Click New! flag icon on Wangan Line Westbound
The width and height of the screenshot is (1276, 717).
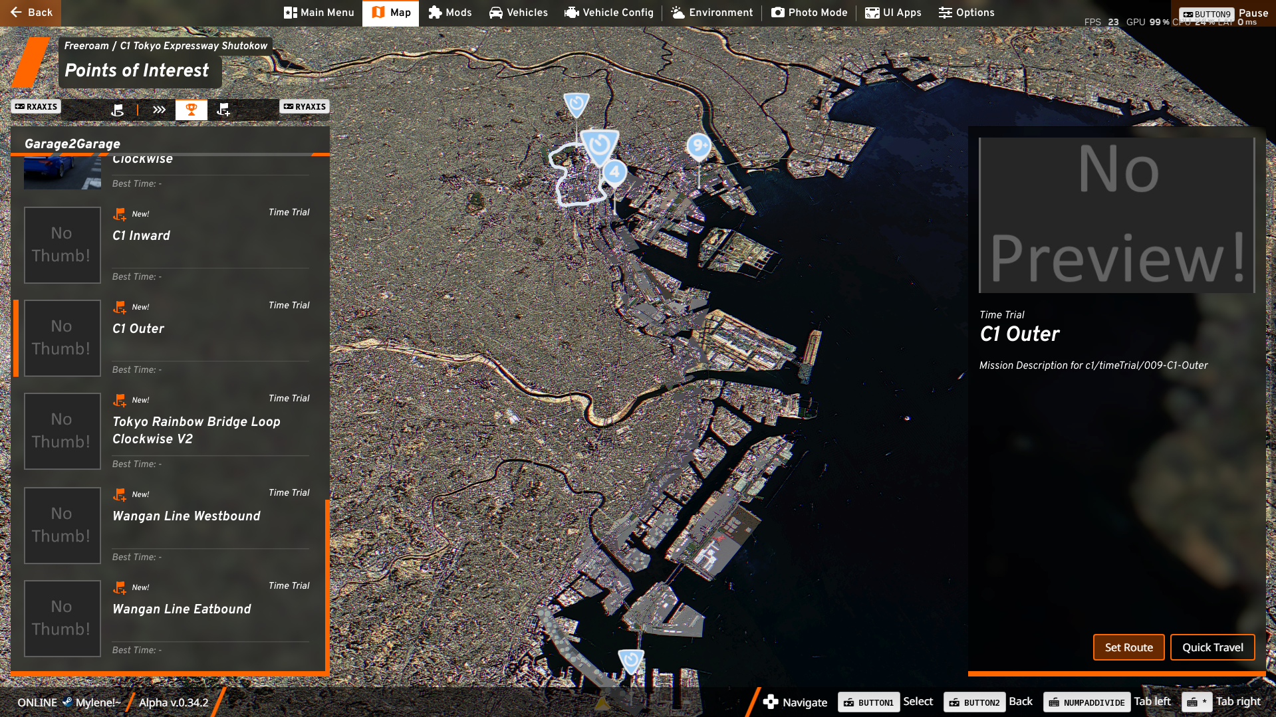pos(120,494)
